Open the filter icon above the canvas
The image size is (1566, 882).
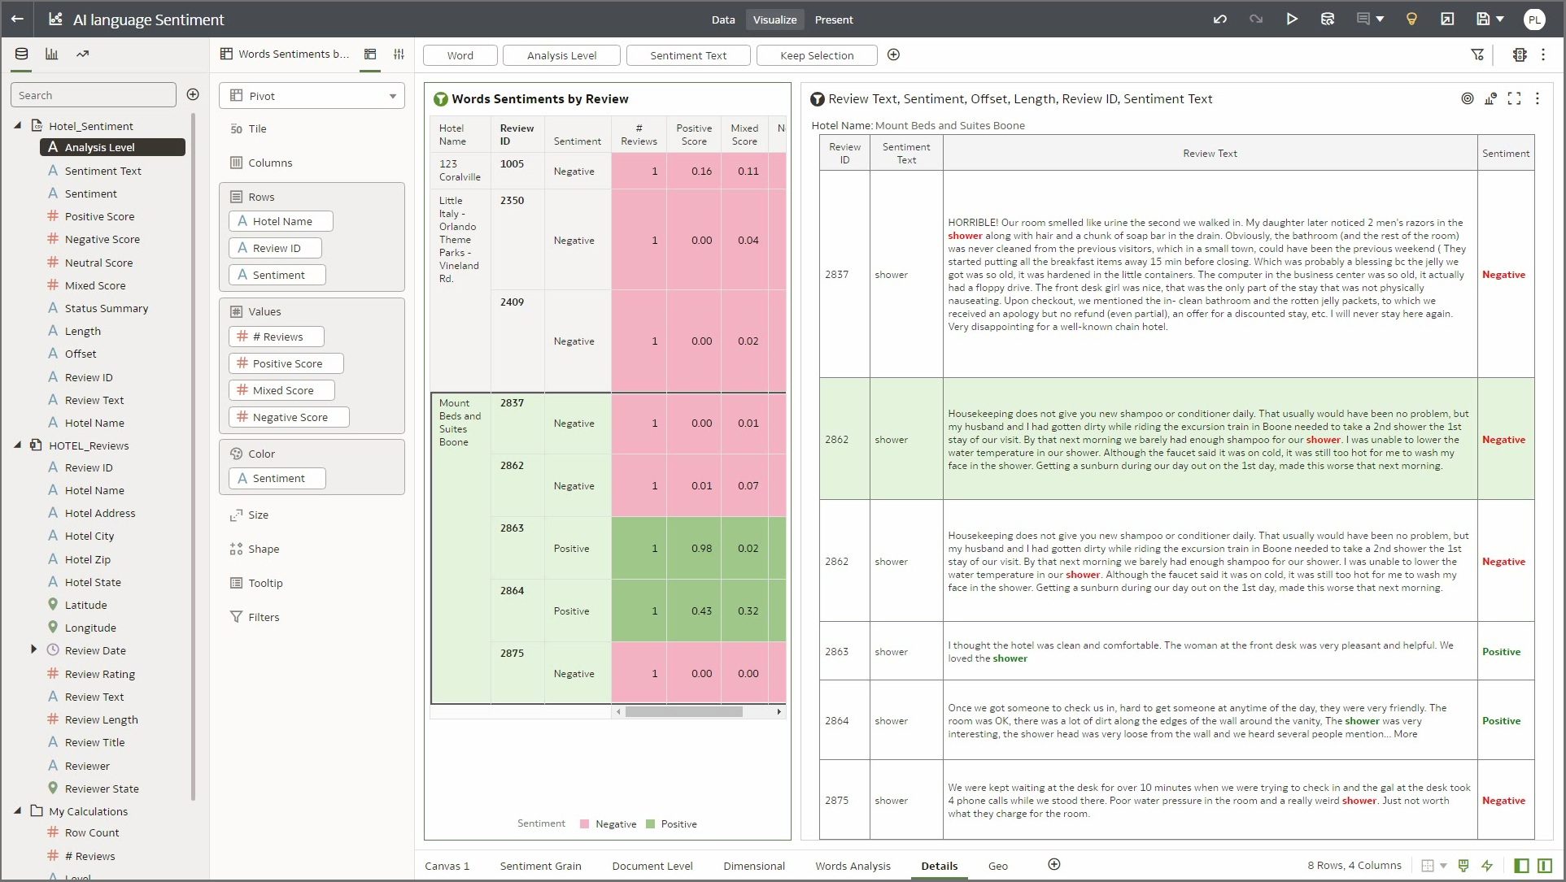(1478, 55)
